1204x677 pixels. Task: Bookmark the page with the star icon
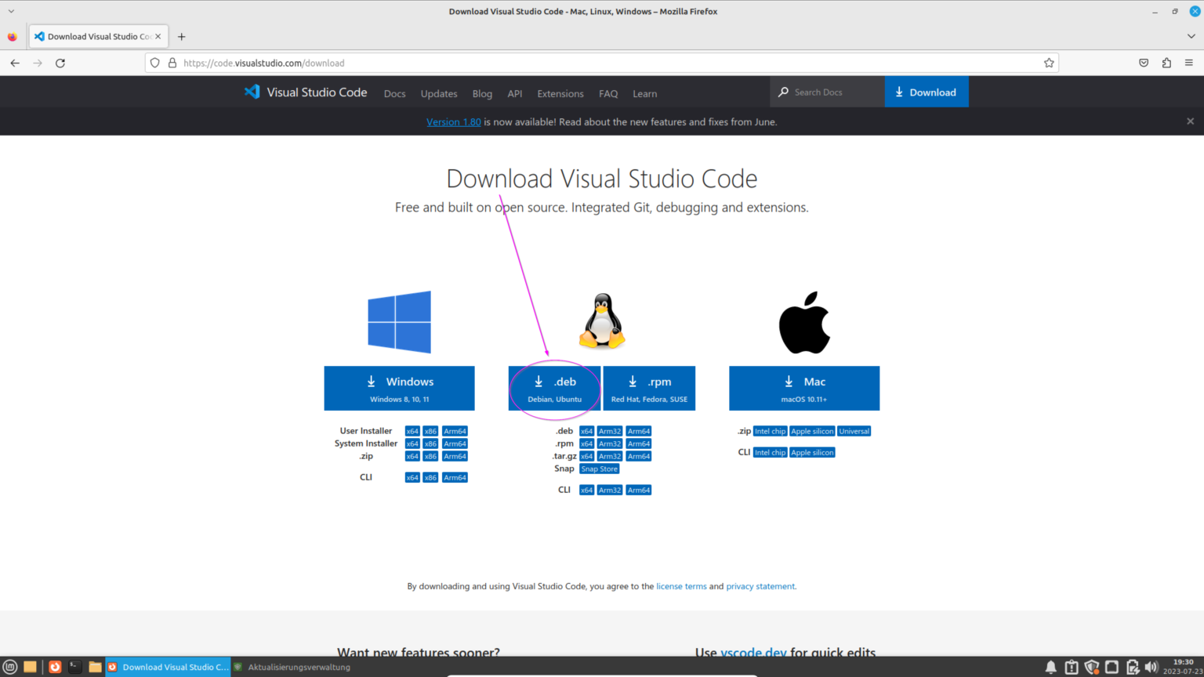coord(1049,63)
